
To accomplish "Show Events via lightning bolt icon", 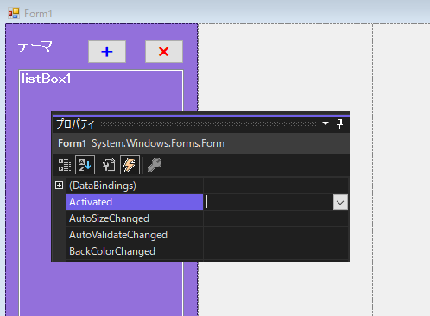I will click(130, 165).
